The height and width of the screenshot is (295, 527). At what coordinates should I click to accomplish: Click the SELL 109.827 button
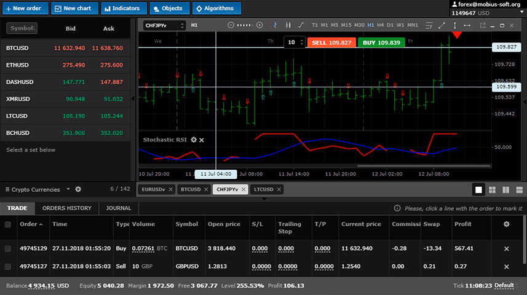pyautogui.click(x=331, y=42)
